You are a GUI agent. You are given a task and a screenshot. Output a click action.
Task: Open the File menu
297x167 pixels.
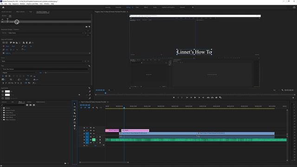click(x=2, y=4)
